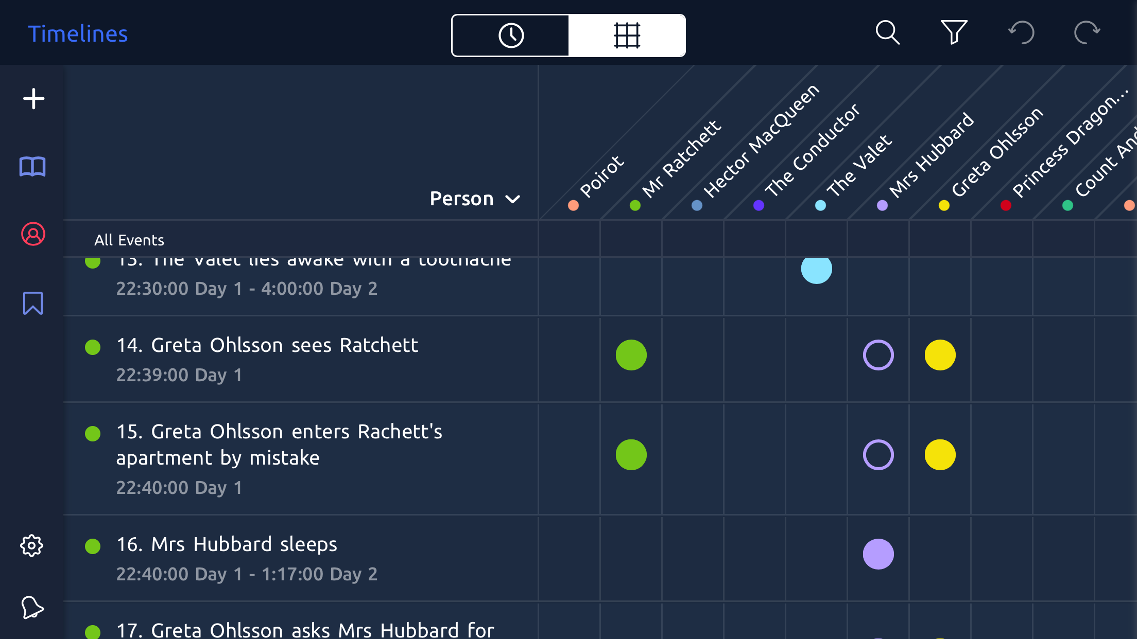Viewport: 1137px width, 639px height.
Task: Open search with the magnifying glass
Action: tap(887, 33)
